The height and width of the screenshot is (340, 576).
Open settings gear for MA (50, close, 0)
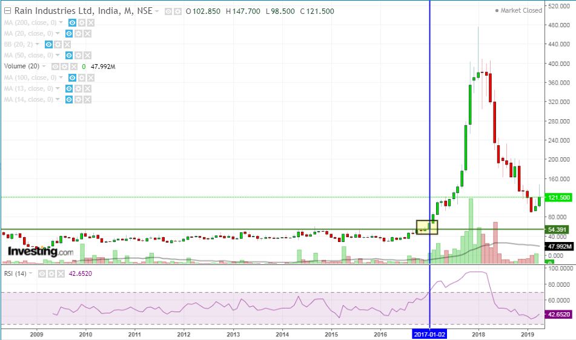78,56
